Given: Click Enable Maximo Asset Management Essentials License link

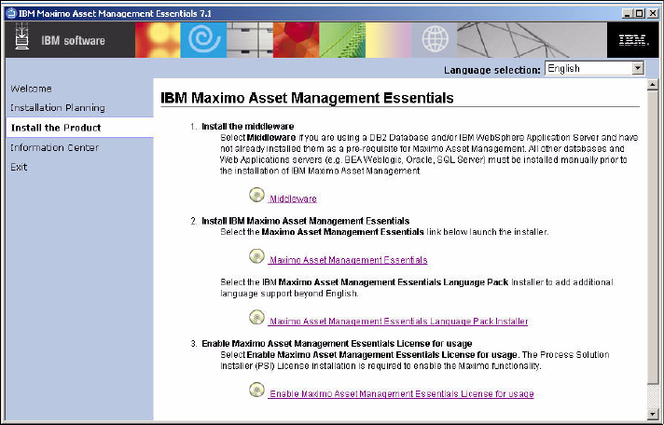Looking at the screenshot, I should (402, 393).
